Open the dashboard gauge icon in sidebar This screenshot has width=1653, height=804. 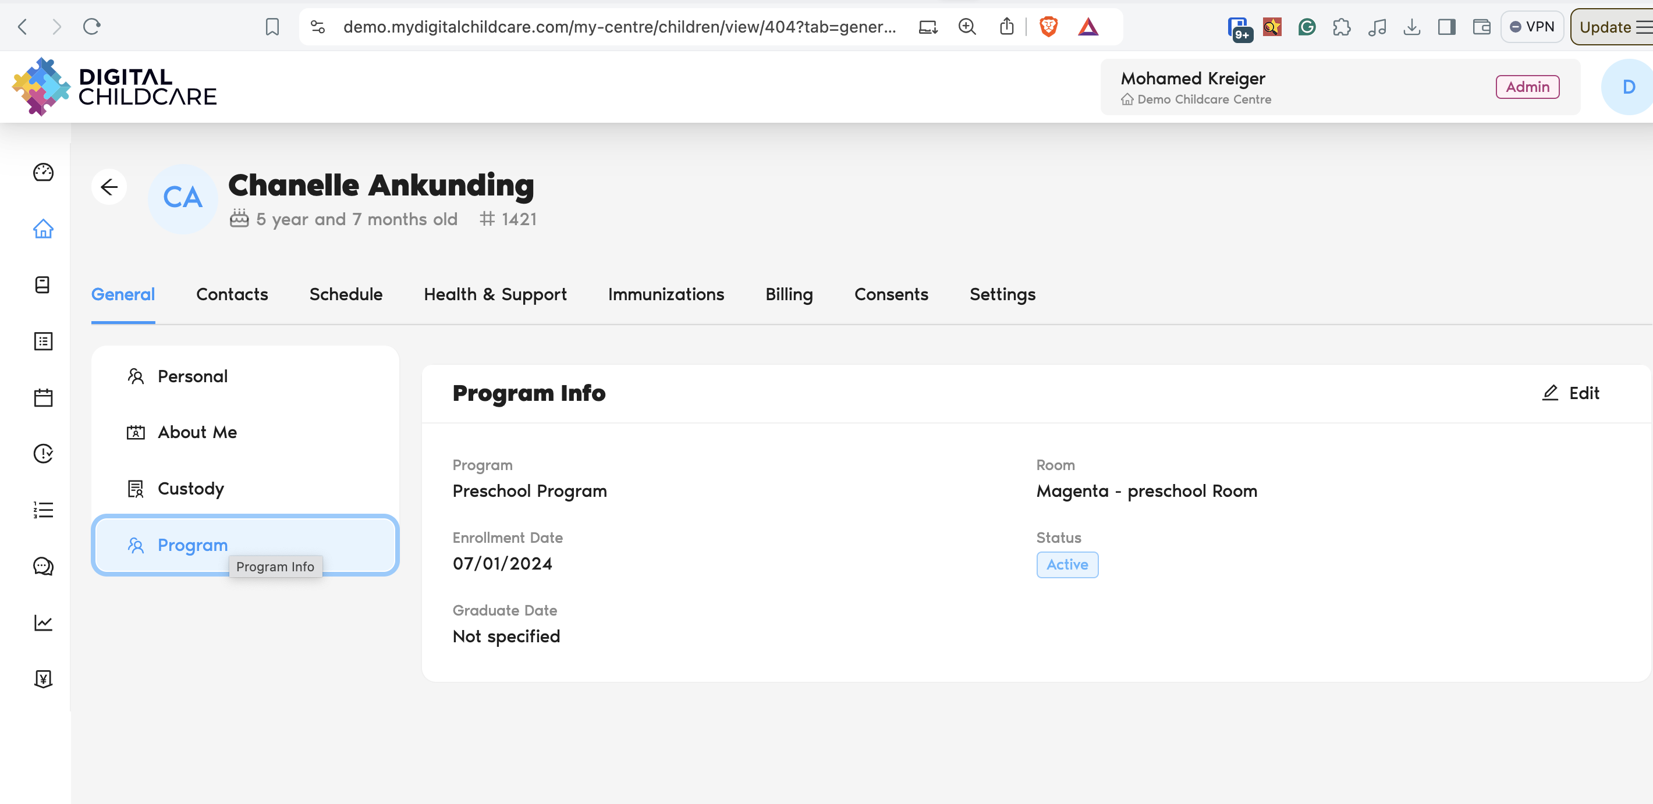pos(43,172)
